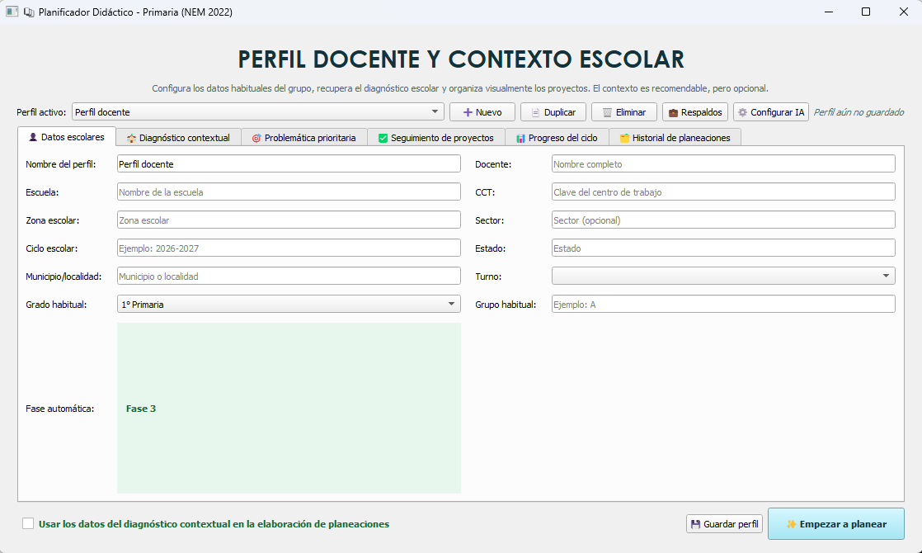
Task: Create a new profile with Nuevo
Action: pos(482,111)
